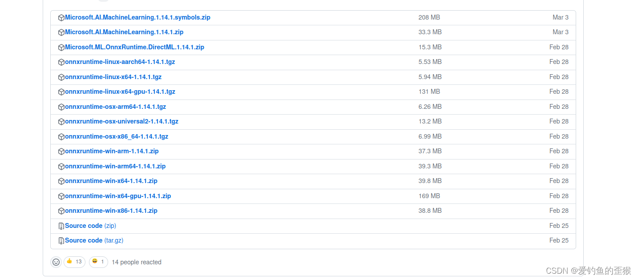
Task: Click Feb 28 date of DirectML row
Action: (x=559, y=47)
